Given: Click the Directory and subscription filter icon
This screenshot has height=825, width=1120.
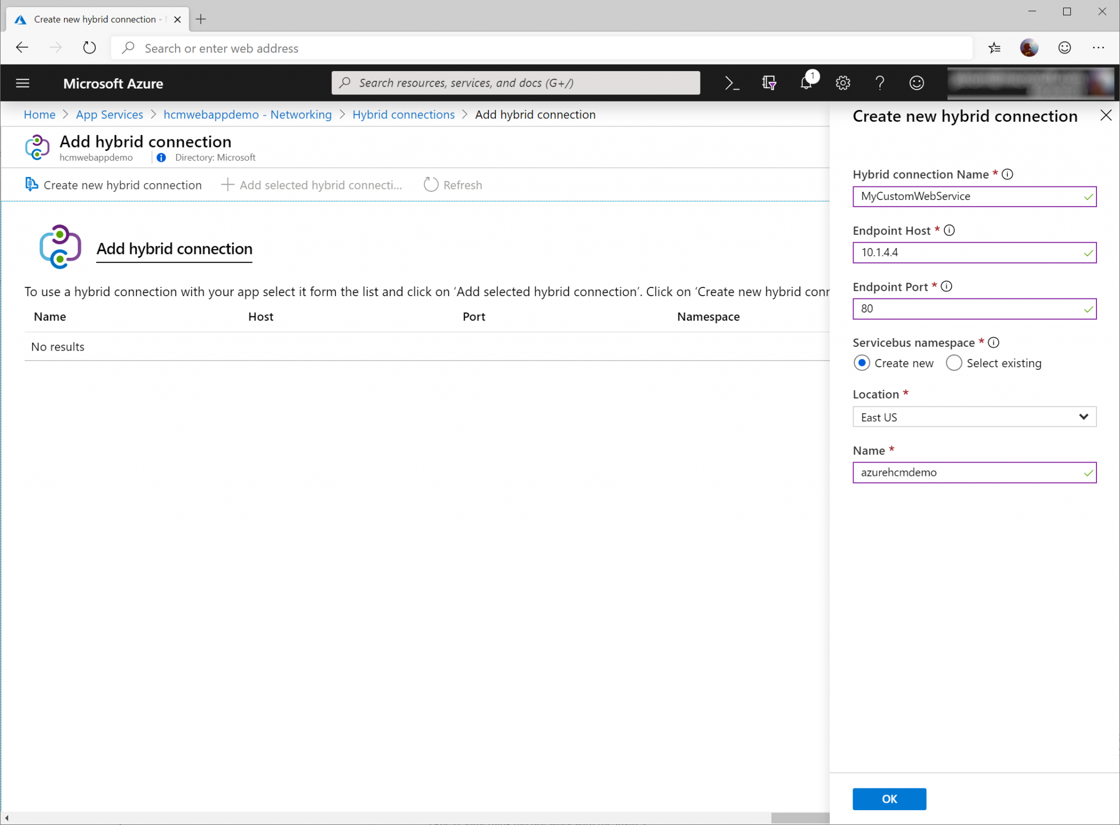Looking at the screenshot, I should 769,83.
